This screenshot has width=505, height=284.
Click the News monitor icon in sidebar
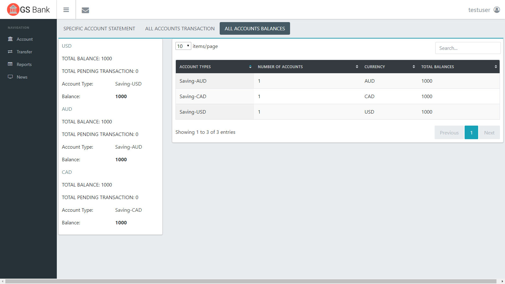coord(10,77)
